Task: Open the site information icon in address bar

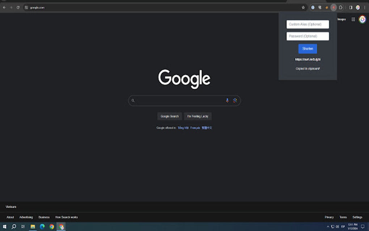Action: click(x=26, y=7)
